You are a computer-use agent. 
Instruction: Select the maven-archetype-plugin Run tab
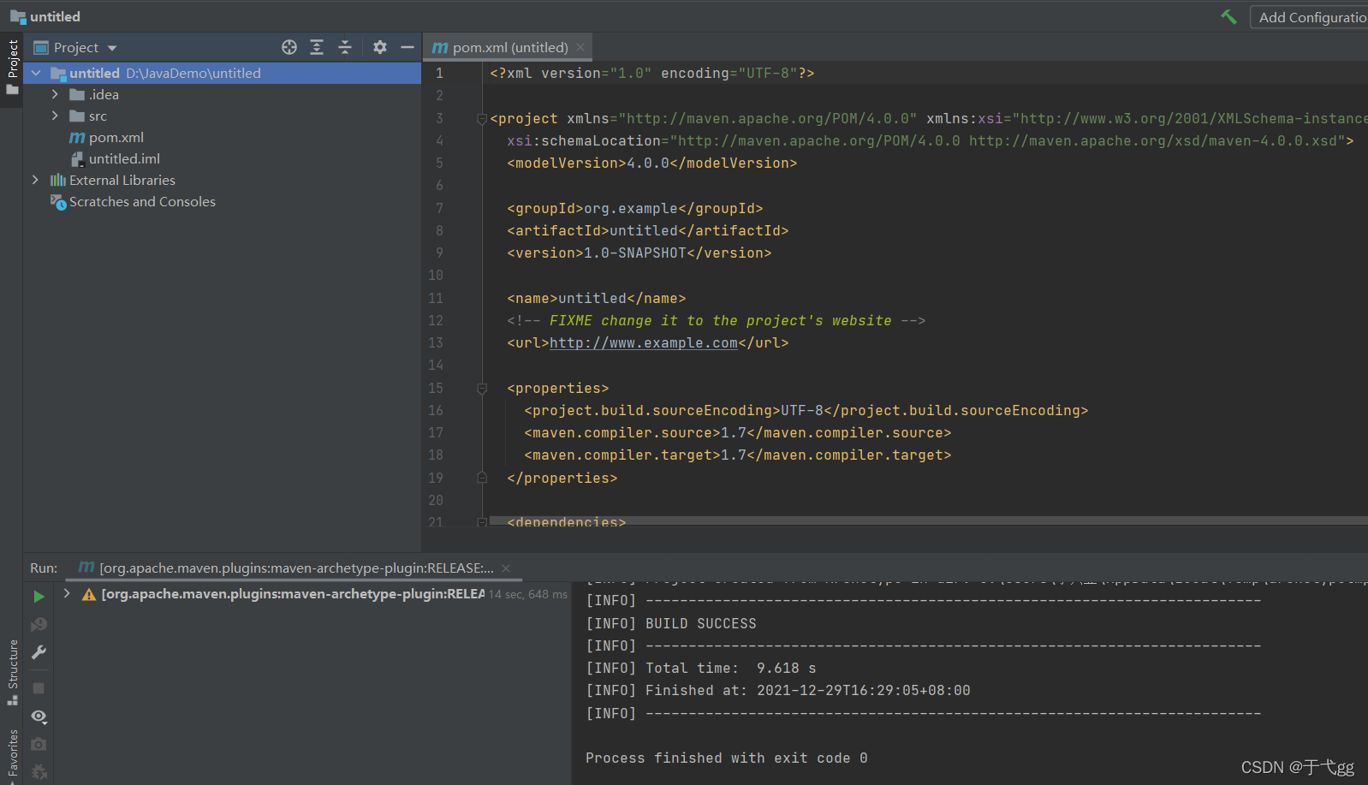click(x=295, y=568)
